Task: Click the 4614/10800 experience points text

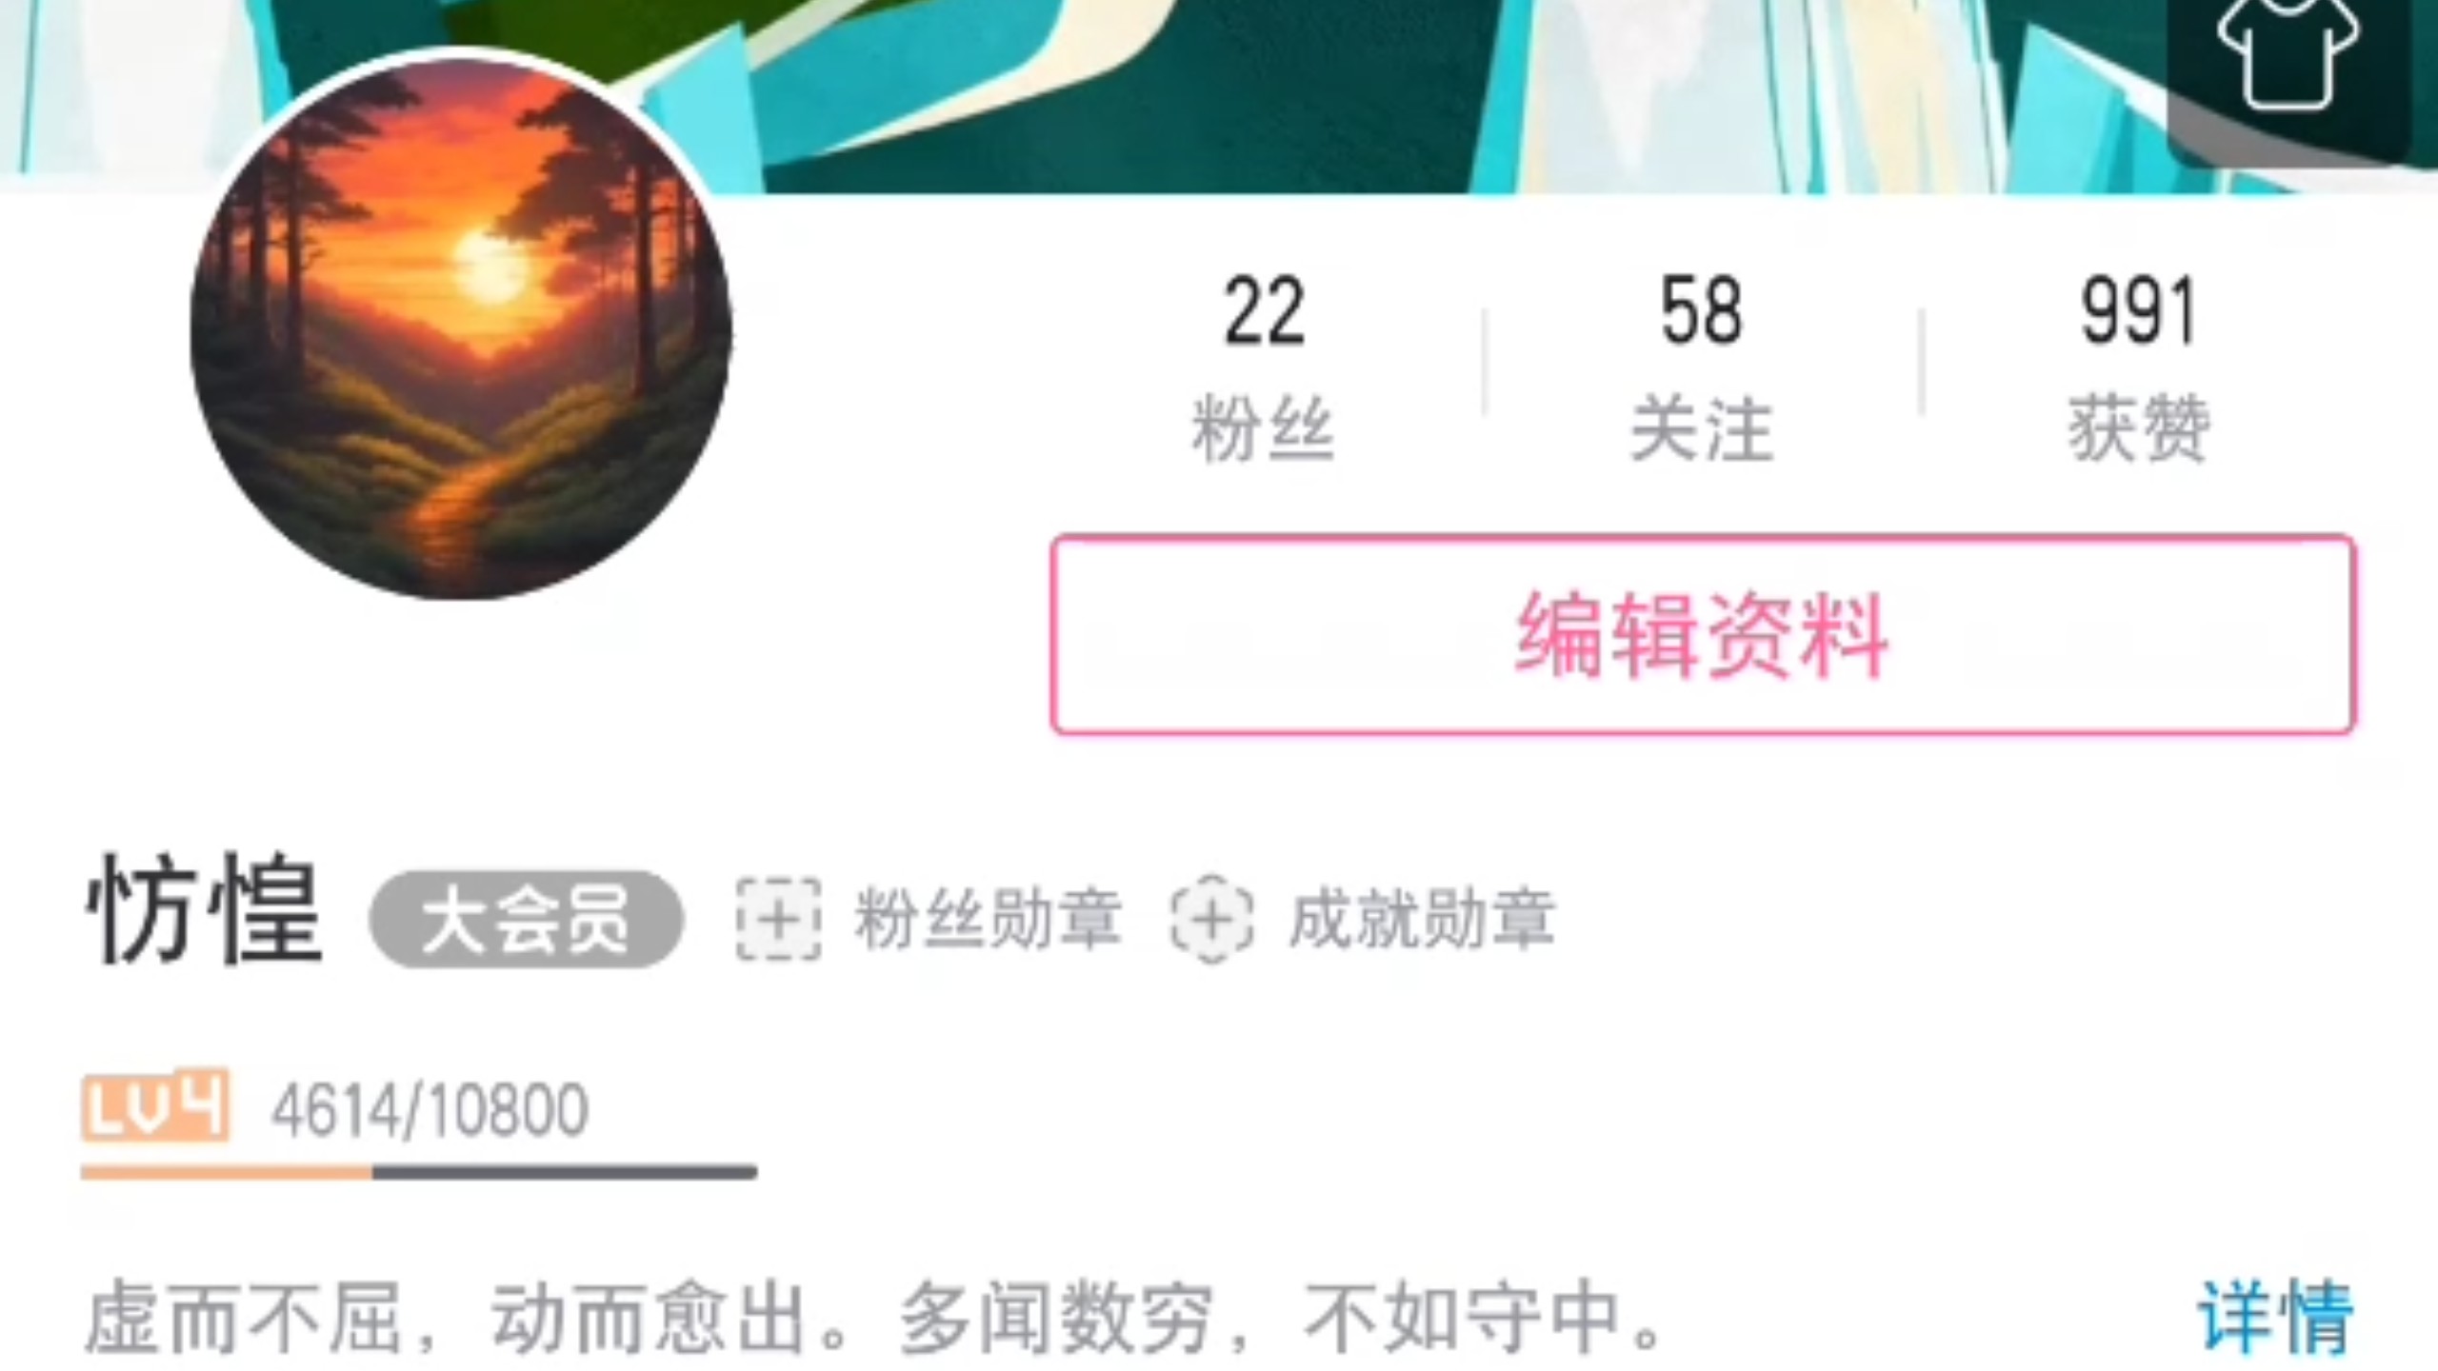Action: [430, 1110]
